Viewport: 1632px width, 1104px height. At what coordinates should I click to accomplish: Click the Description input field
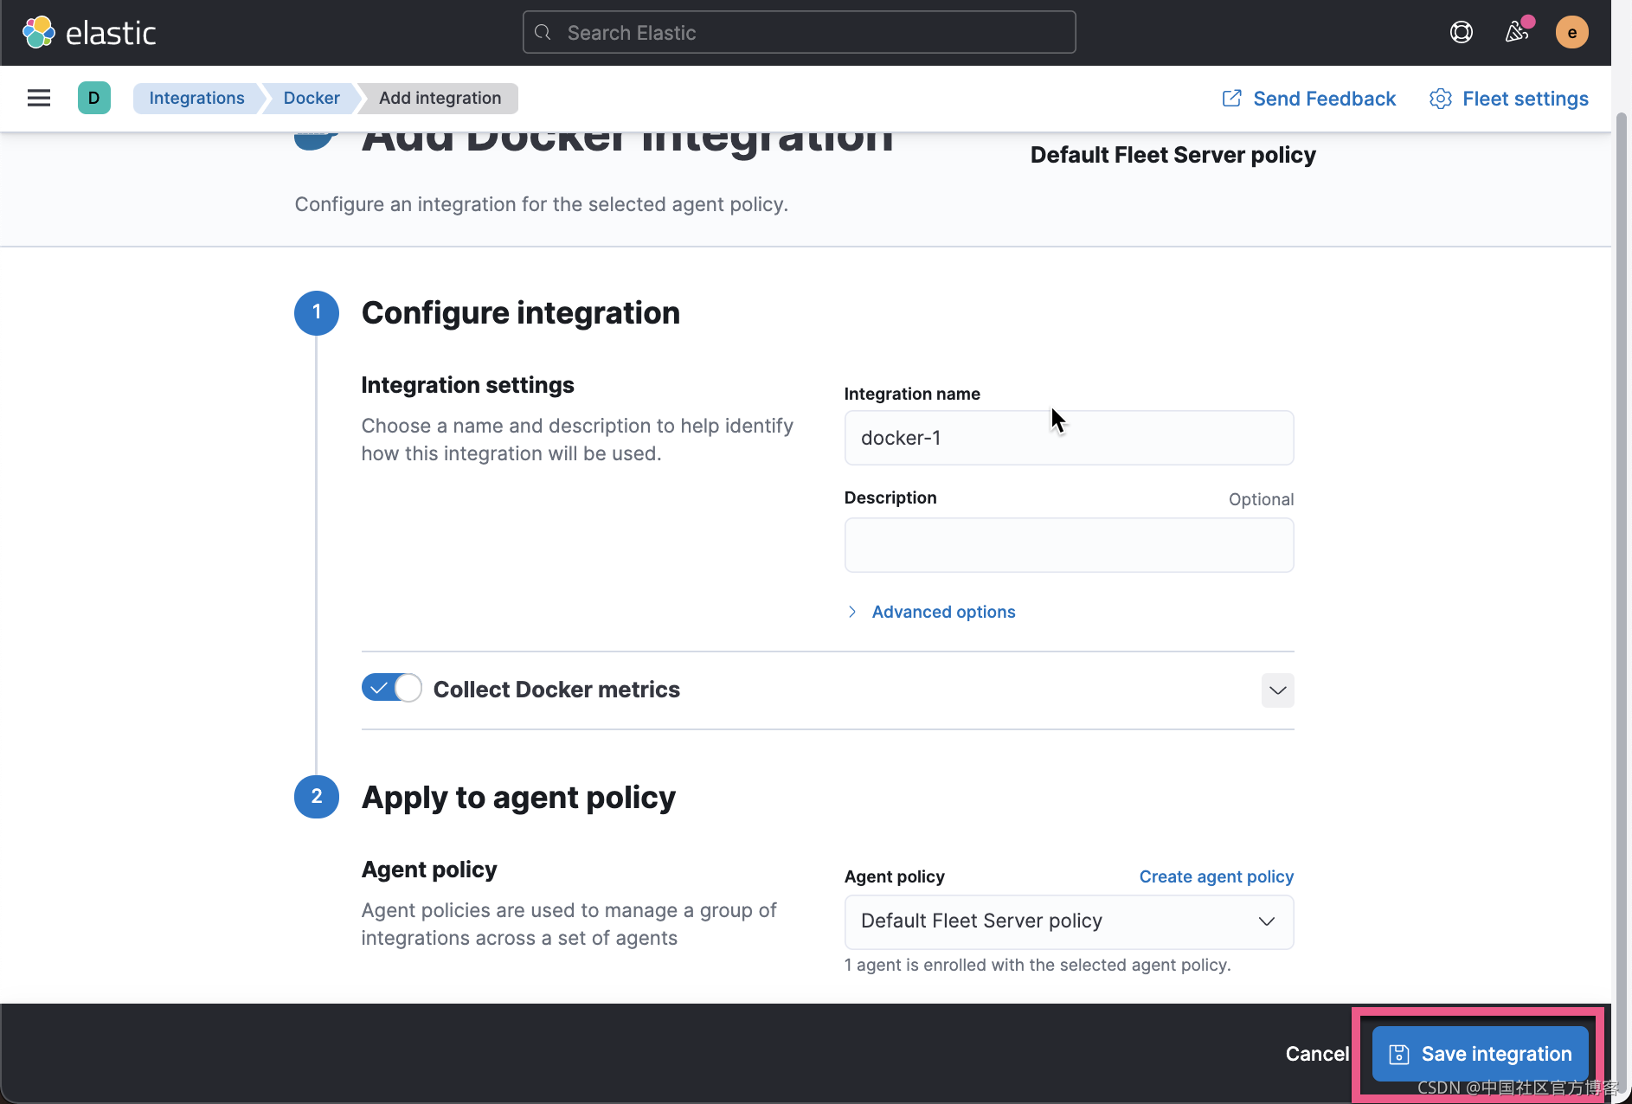(x=1070, y=545)
